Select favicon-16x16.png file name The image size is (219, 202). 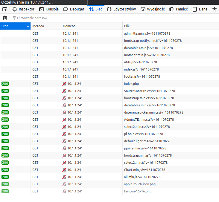[x=138, y=191]
